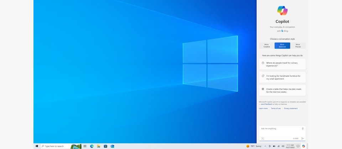
Task: Toggle Copilot with its taskbar icon
Action: coord(304,146)
